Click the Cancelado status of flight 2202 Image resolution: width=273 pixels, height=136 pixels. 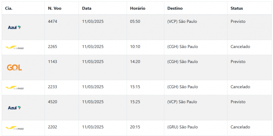click(x=240, y=127)
